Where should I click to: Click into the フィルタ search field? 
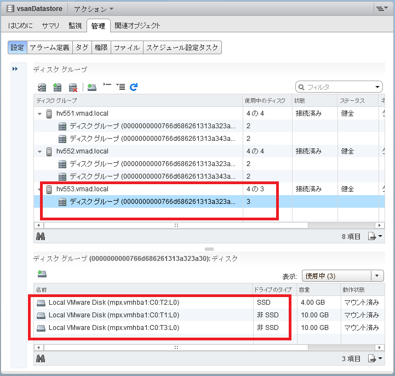pos(339,87)
